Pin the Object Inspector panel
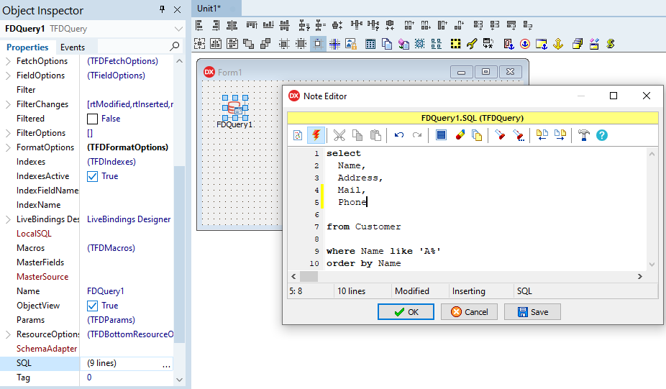 (163, 9)
